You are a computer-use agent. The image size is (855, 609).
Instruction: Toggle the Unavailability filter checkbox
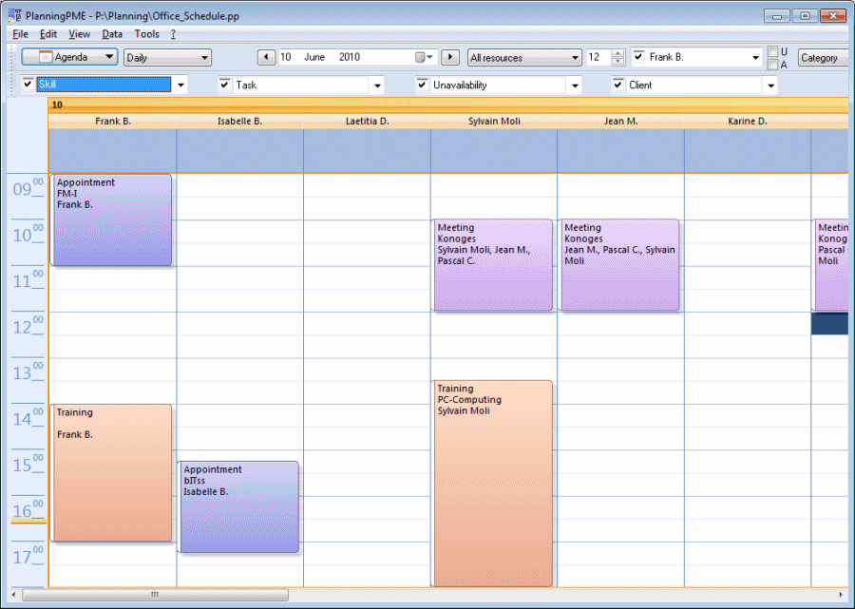coord(422,85)
